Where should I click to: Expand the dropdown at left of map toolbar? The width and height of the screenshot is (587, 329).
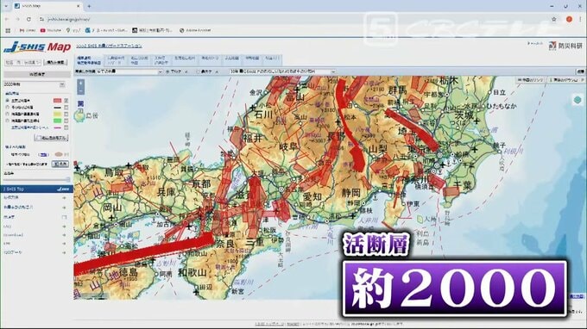(x=129, y=71)
